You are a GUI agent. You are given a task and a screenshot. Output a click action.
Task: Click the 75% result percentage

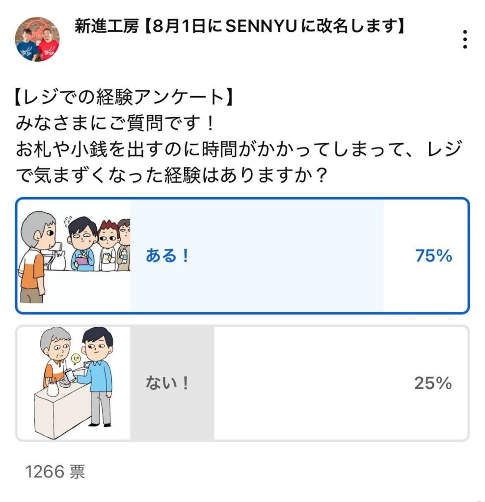point(433,256)
